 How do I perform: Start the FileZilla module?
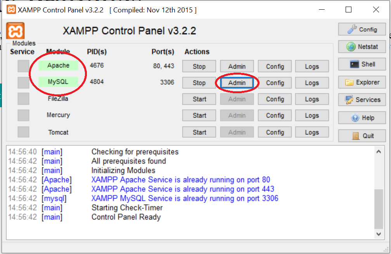(199, 99)
